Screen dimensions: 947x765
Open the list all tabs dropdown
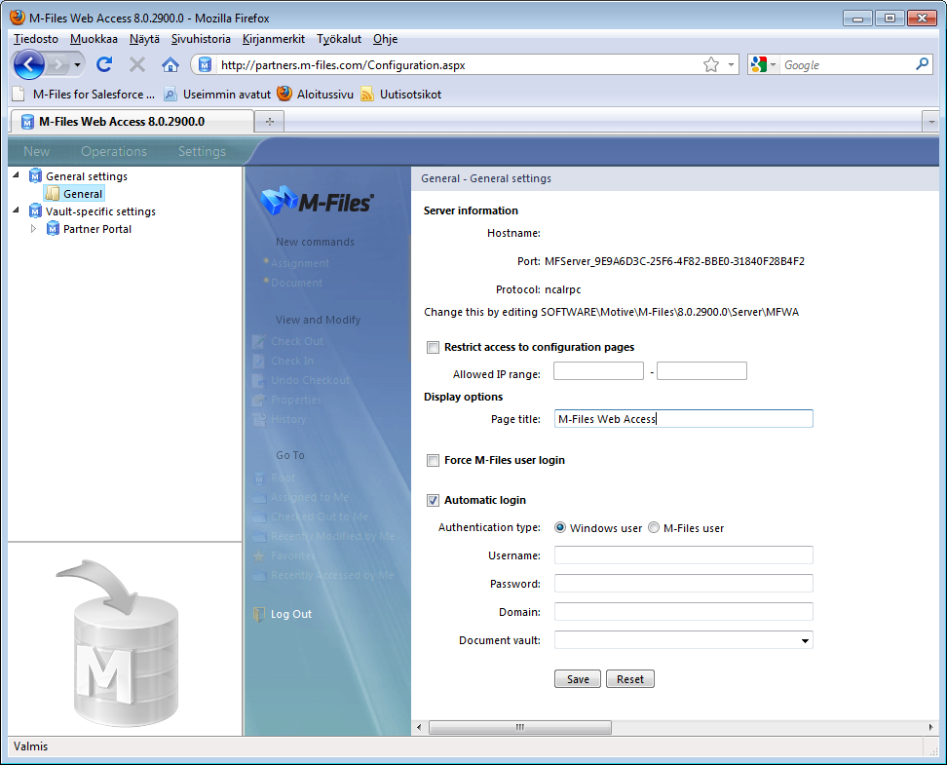pos(931,122)
